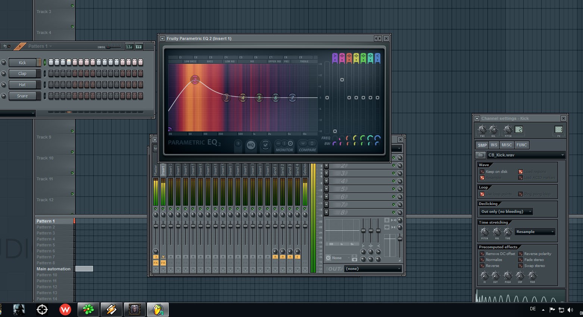Click the checkmark view button in Parametric EQ 2
583x317 pixels.
tap(265, 145)
